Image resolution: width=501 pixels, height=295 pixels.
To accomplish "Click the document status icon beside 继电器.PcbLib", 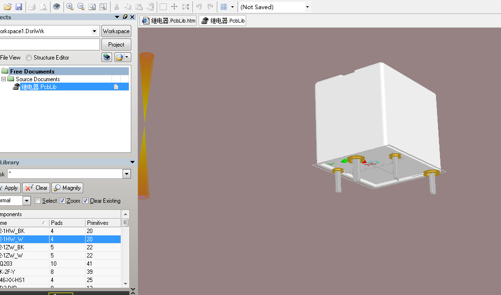I will tap(116, 87).
